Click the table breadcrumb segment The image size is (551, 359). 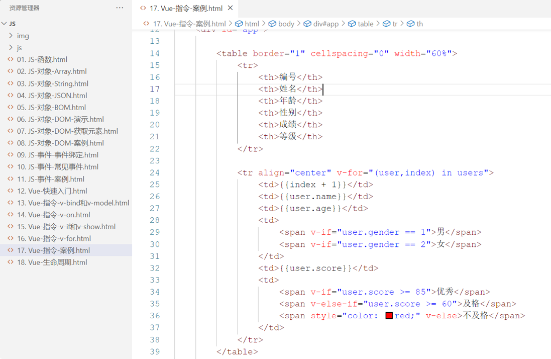(365, 24)
